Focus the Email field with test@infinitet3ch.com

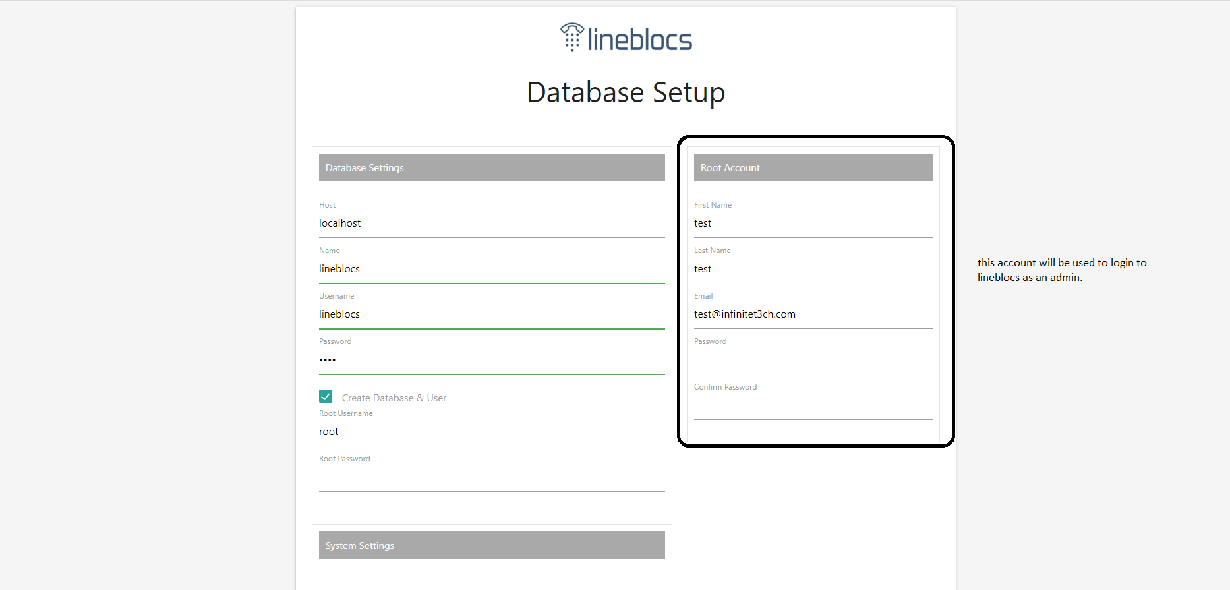[x=813, y=314]
